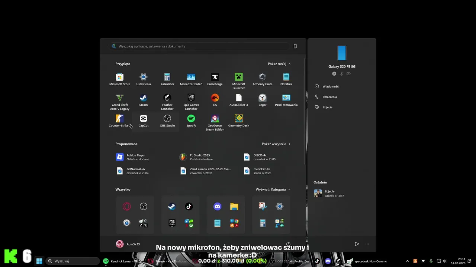
Task: Open Zrzut ekranu 2026-02-26 file
Action: pyautogui.click(x=205, y=171)
